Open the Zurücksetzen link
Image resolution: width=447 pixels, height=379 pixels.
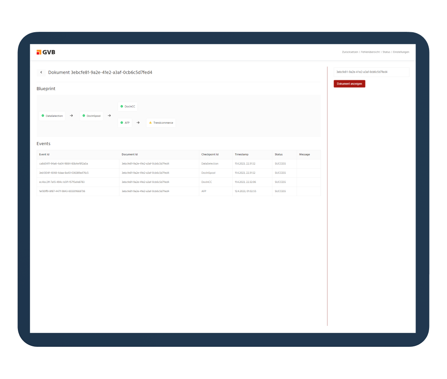click(x=350, y=52)
